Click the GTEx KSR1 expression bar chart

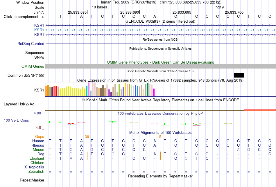click(x=100, y=89)
